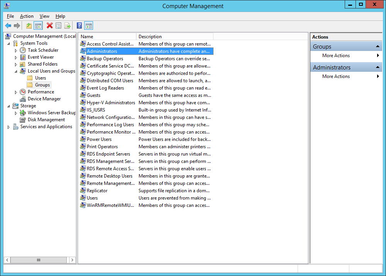Screen dimensions: 386x276
Task: Click the blue Back arrow in toolbar
Action: [x=8, y=26]
